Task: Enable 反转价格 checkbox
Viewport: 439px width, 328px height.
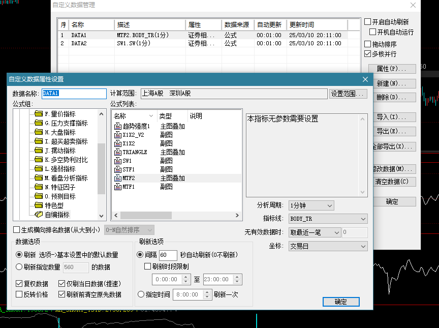Action: pos(19,294)
